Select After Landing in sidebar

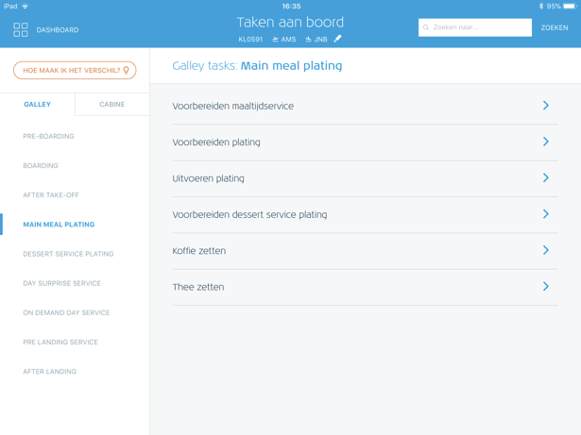pyautogui.click(x=50, y=372)
